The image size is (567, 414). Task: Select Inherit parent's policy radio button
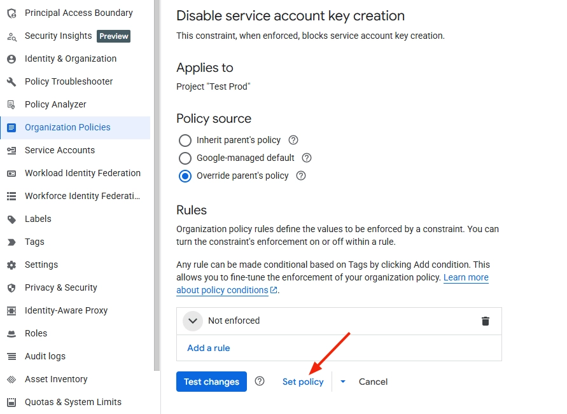(x=185, y=140)
